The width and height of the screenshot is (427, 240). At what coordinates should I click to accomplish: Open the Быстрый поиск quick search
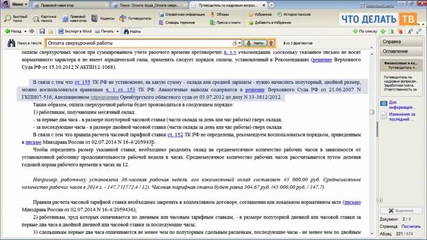16,19
